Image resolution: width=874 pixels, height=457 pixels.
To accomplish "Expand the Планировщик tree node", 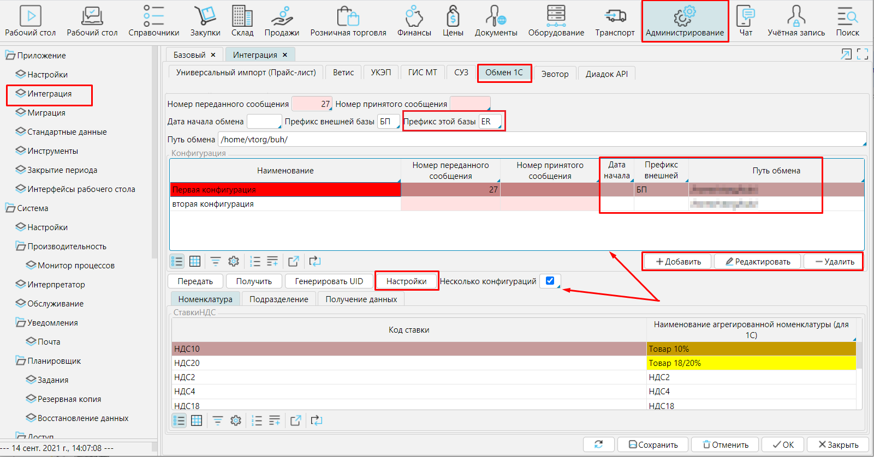I will [21, 360].
